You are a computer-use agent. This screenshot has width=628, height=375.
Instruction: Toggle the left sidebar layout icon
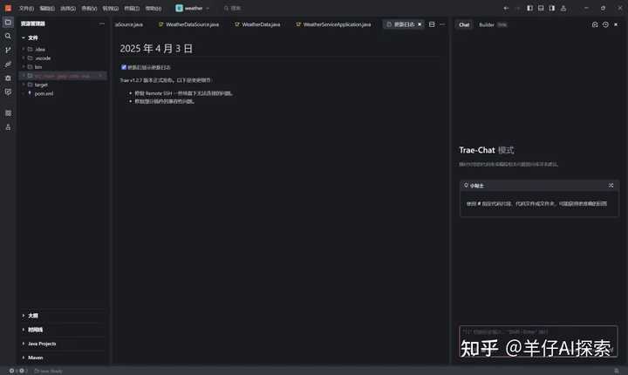(x=530, y=8)
